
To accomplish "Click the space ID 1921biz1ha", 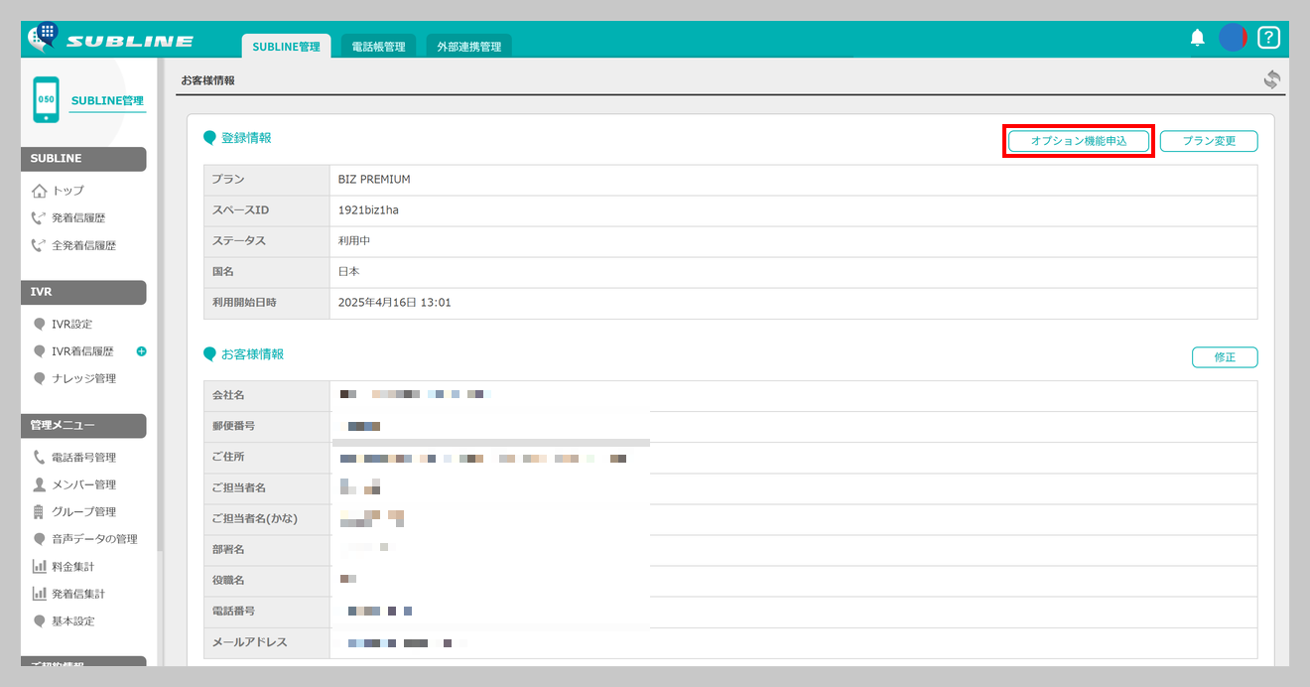I will [368, 210].
